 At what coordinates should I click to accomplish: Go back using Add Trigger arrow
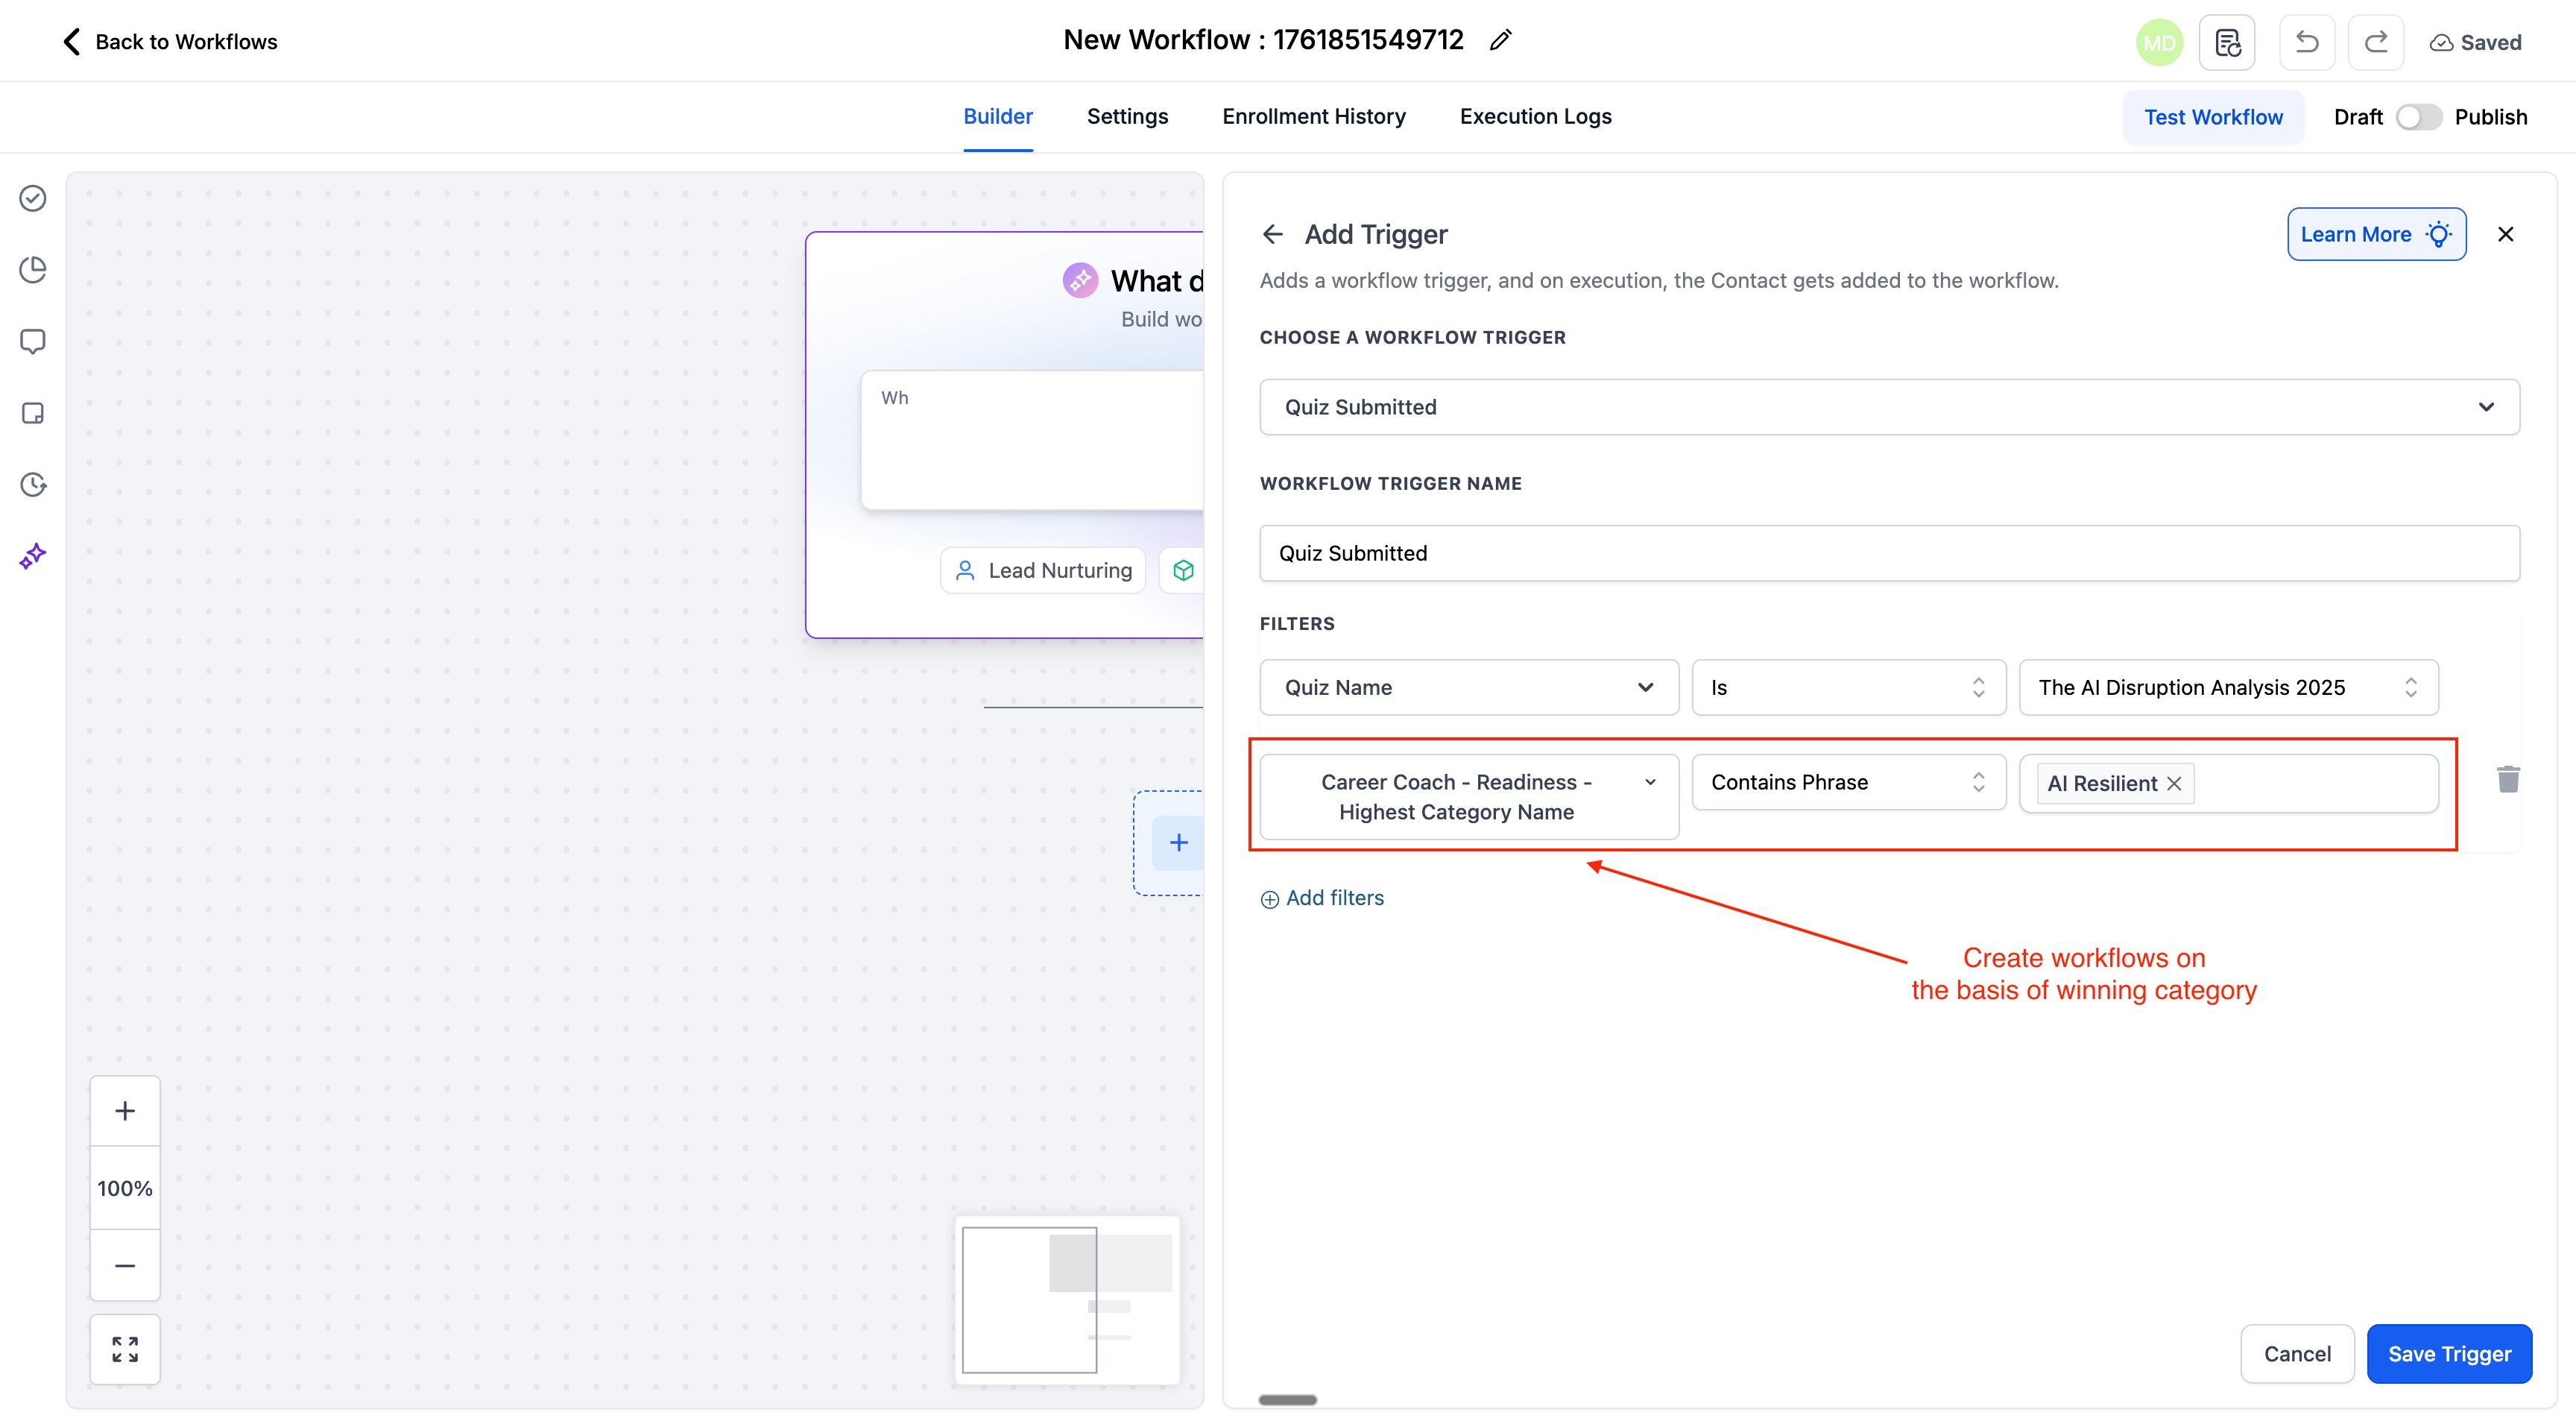coord(1272,234)
